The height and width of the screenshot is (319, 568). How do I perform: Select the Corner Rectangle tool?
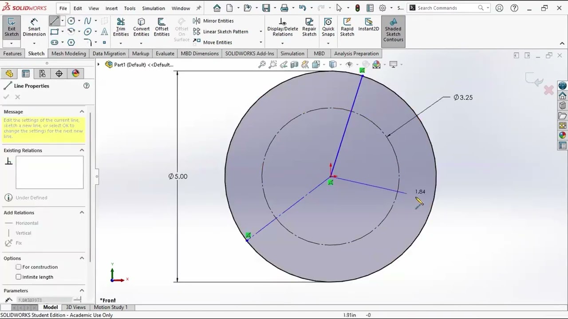pyautogui.click(x=54, y=31)
